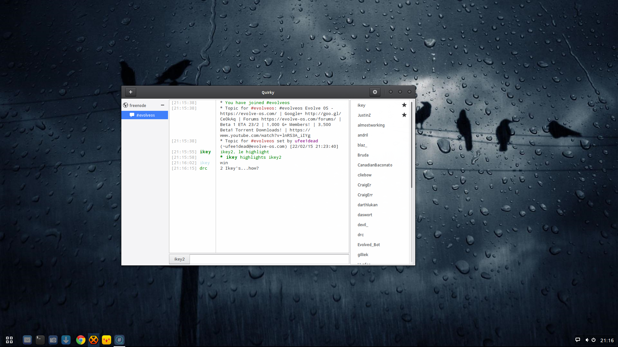Open the notifications tray icon
The height and width of the screenshot is (347, 618).
(x=578, y=340)
